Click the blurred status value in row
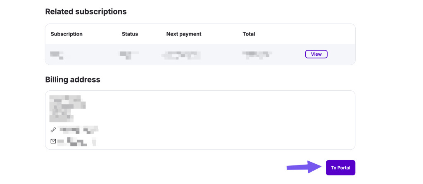Viewport: 423px width, 184px height. pyautogui.click(x=128, y=54)
